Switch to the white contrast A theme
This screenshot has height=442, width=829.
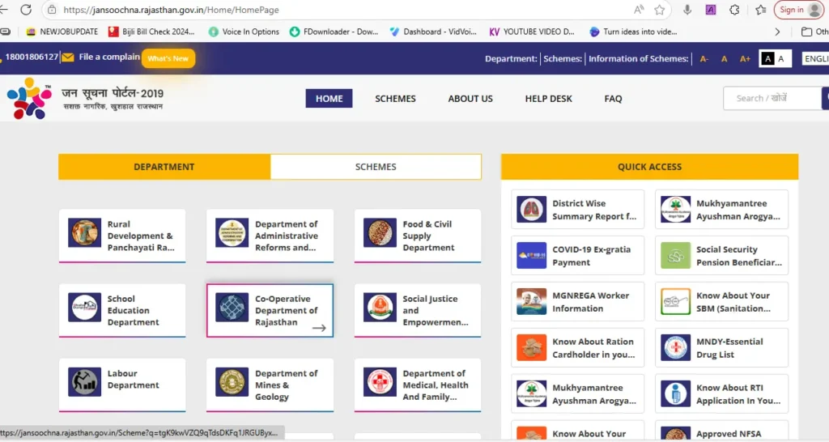[x=781, y=58]
